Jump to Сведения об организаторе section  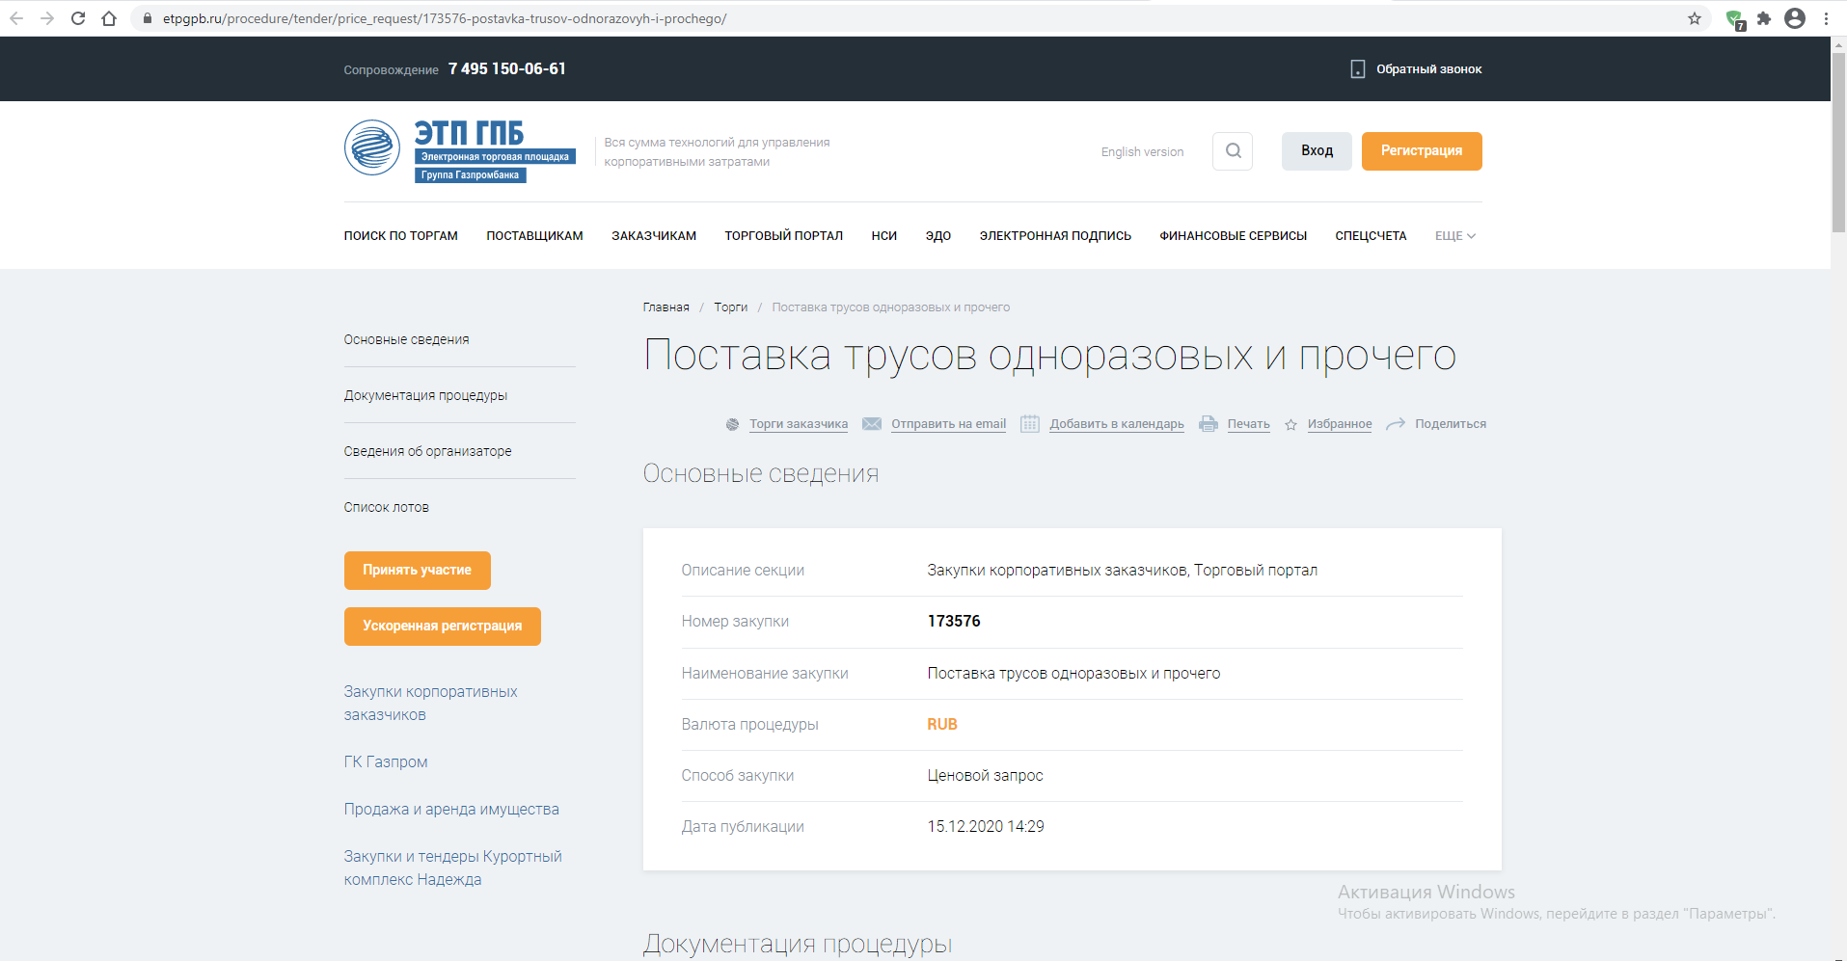click(428, 452)
